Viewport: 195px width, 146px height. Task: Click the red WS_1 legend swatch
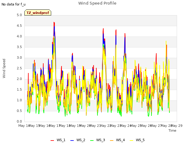click(52, 141)
